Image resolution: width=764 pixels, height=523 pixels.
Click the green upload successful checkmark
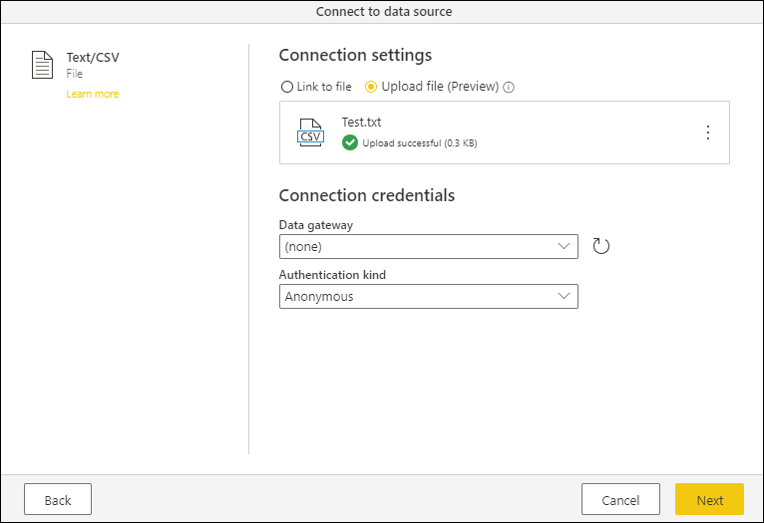(350, 142)
